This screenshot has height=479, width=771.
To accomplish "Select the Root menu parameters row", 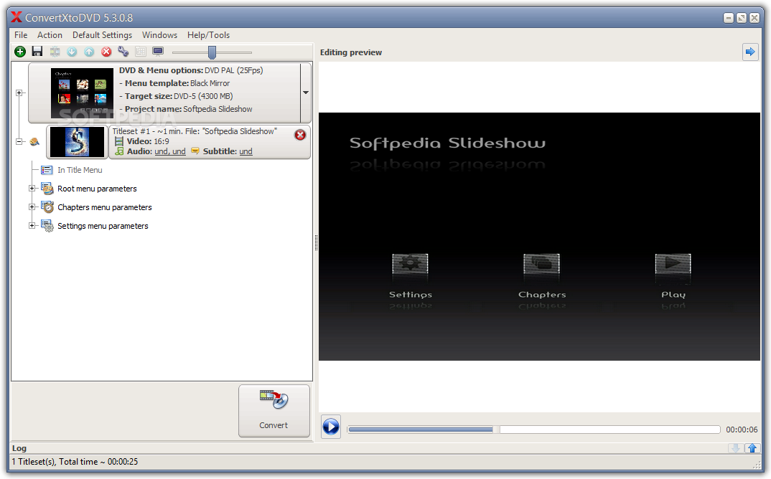I will (97, 189).
